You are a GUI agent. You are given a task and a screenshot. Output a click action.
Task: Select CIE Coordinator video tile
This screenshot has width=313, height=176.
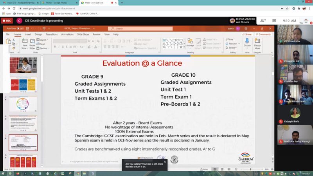[x=295, y=34]
